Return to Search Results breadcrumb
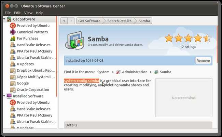222x137 pixels. coord(119,21)
